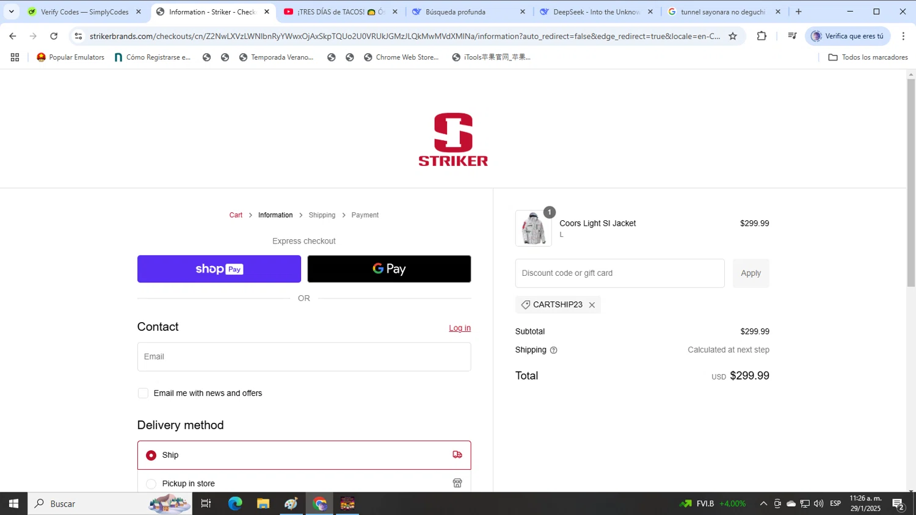Switch to tunnel sayonara Google tab

click(x=724, y=12)
